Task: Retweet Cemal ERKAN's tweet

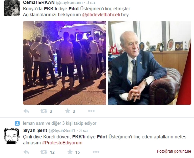Action: [44, 111]
